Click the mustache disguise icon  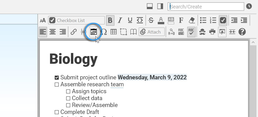[202, 32]
